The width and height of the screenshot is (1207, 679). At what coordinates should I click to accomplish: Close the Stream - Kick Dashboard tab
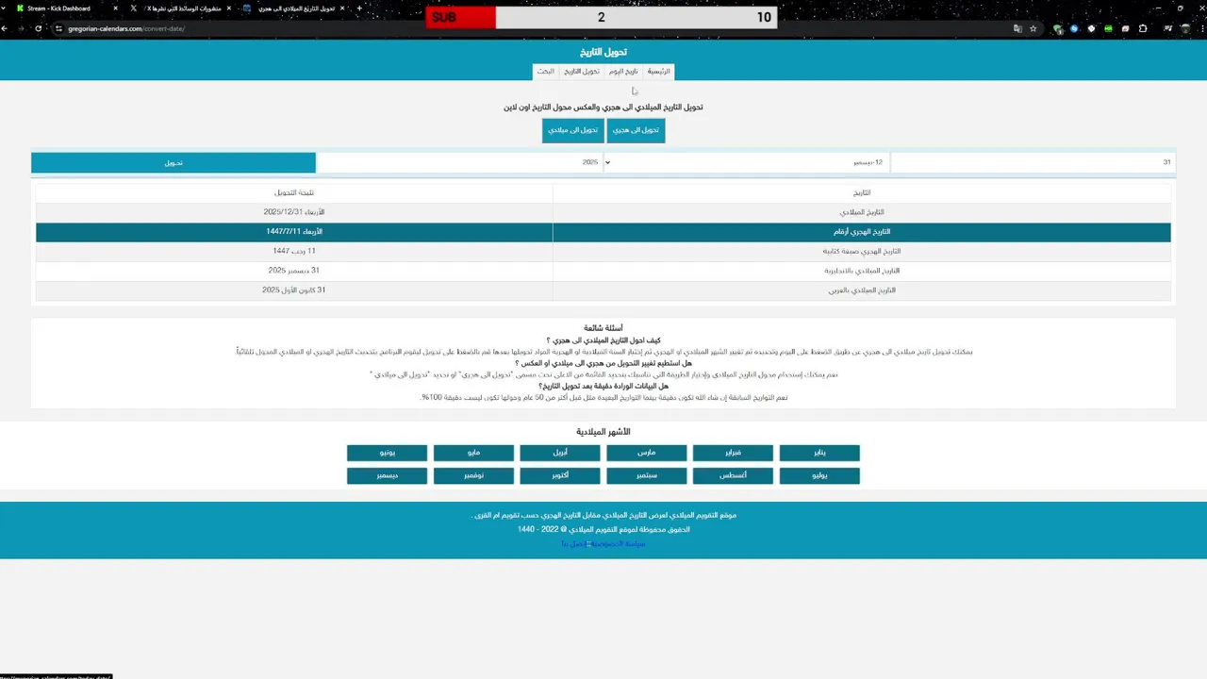115,8
